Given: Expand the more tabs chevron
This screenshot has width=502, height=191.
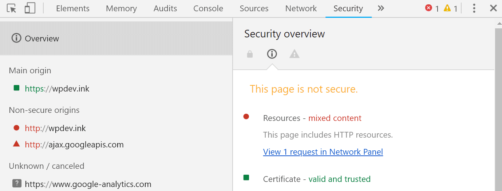Looking at the screenshot, I should (x=381, y=8).
